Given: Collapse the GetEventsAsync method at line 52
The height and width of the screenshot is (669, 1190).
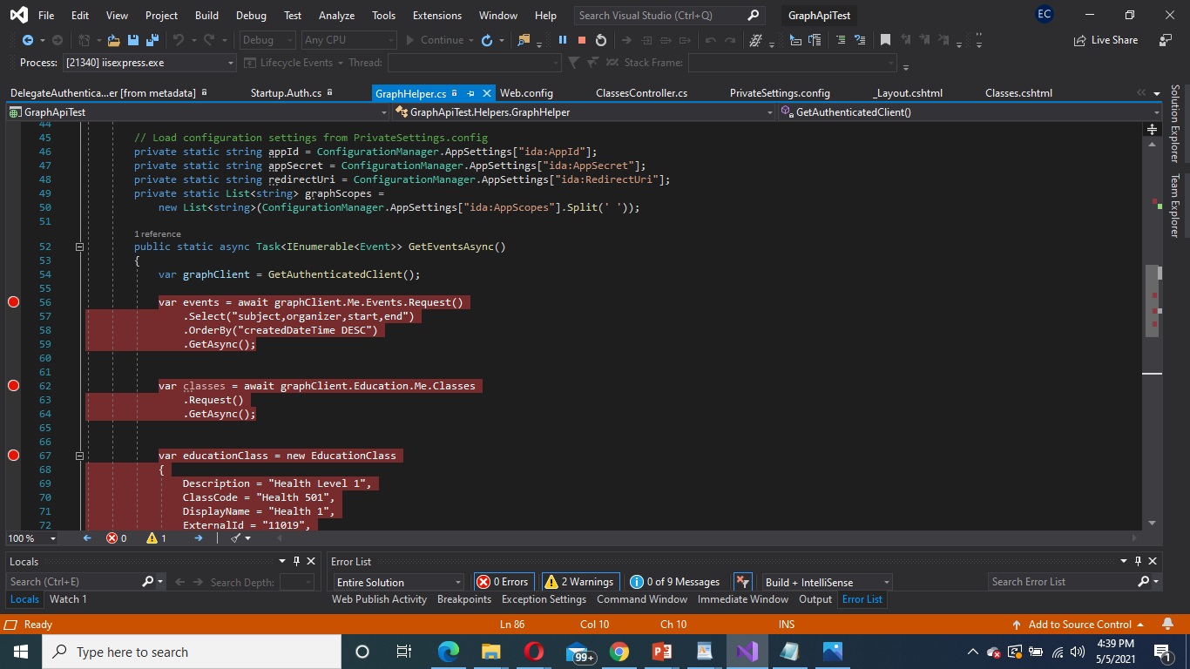Looking at the screenshot, I should click(79, 247).
